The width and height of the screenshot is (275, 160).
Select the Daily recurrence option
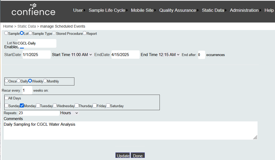point(19,81)
